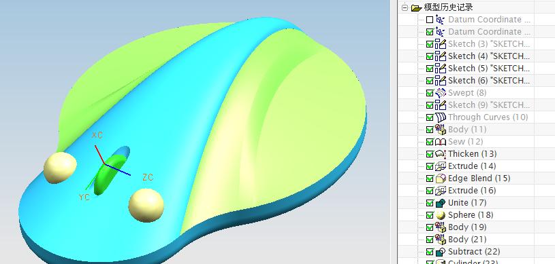Screen dimensions: 555x264
Task: Select the Sketch (4) "SKETCH..." row text
Action: [489, 56]
